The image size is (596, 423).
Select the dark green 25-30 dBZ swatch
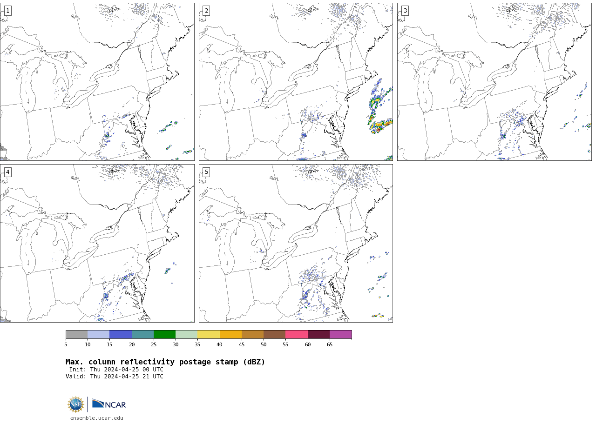164,335
